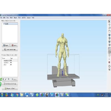Toggle the third process row checkbox
This screenshot has width=111, height=111.
pyautogui.click(x=3, y=65)
